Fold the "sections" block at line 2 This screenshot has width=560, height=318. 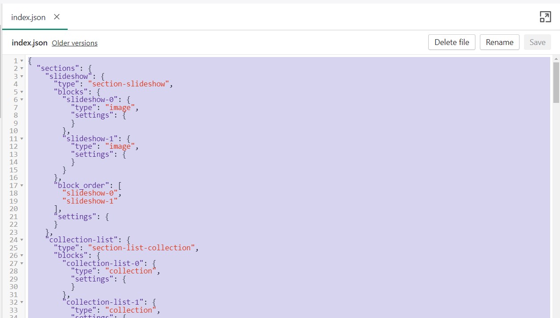pos(22,69)
